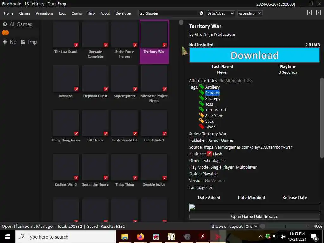Click the green Strategy tag icon
The height and width of the screenshot is (243, 324).
[202, 98]
